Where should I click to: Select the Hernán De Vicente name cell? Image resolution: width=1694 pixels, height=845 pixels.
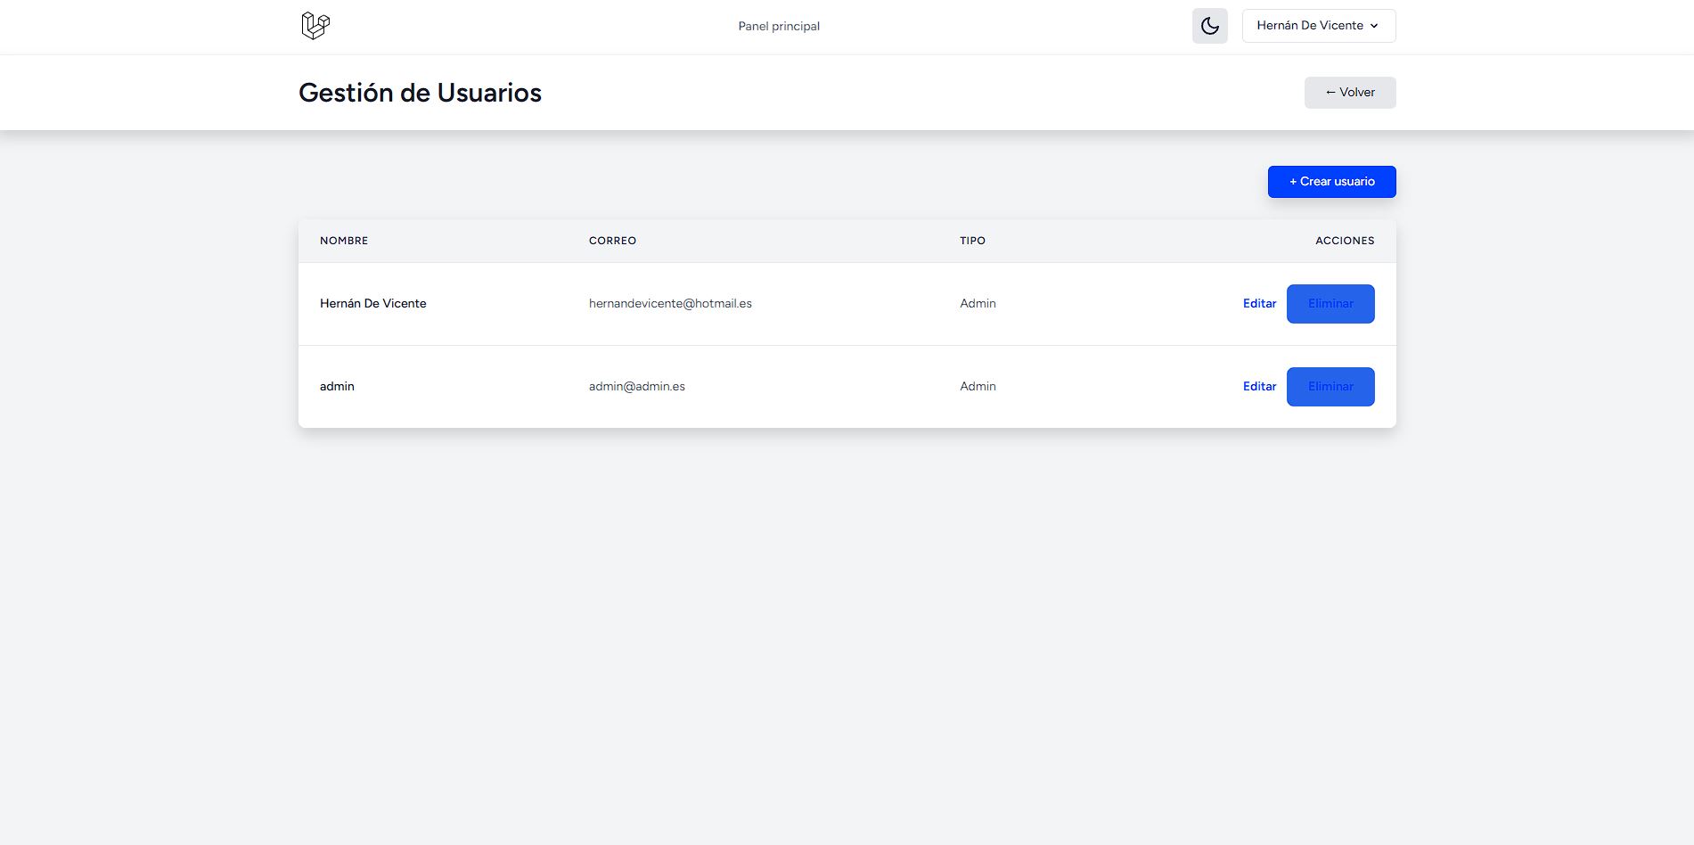pos(372,304)
